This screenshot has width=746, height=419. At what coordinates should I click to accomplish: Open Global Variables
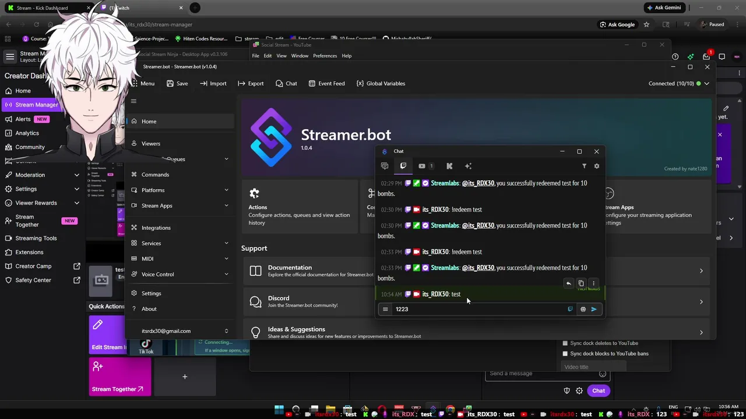coord(381,83)
